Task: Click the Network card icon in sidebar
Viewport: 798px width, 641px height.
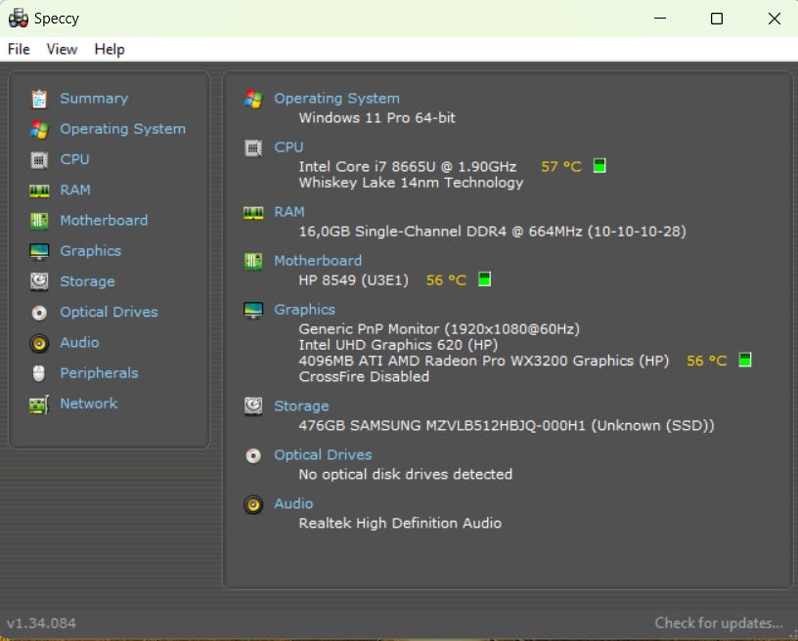Action: (x=39, y=405)
